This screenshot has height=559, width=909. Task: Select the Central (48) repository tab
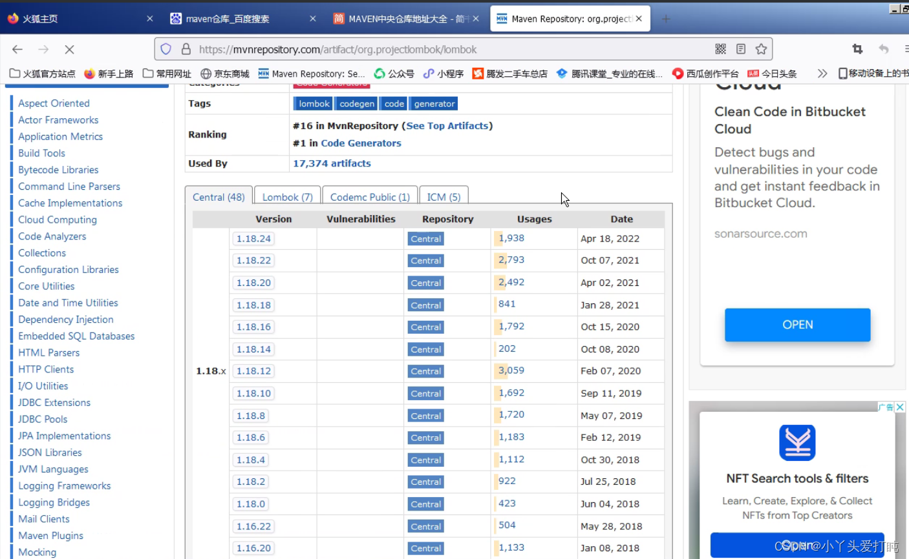click(x=219, y=197)
